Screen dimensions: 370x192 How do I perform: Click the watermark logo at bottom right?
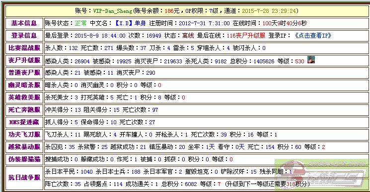(x=322, y=175)
